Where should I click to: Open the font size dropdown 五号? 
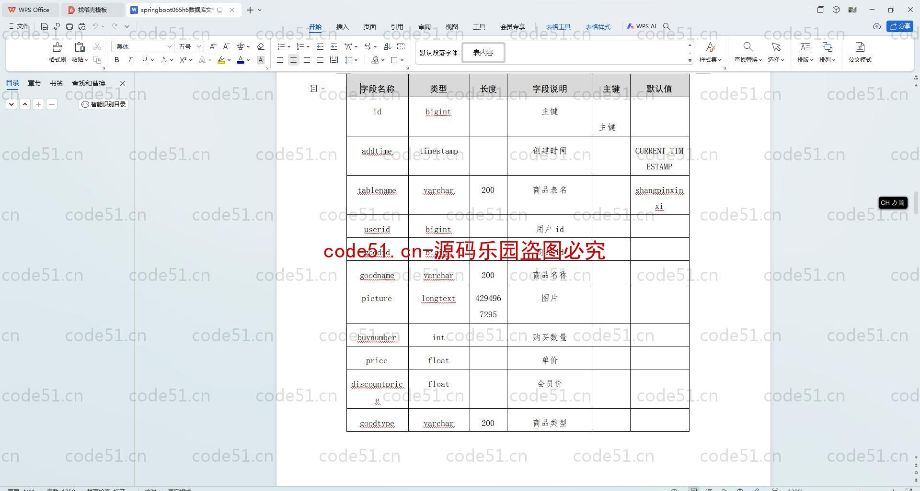pos(198,46)
